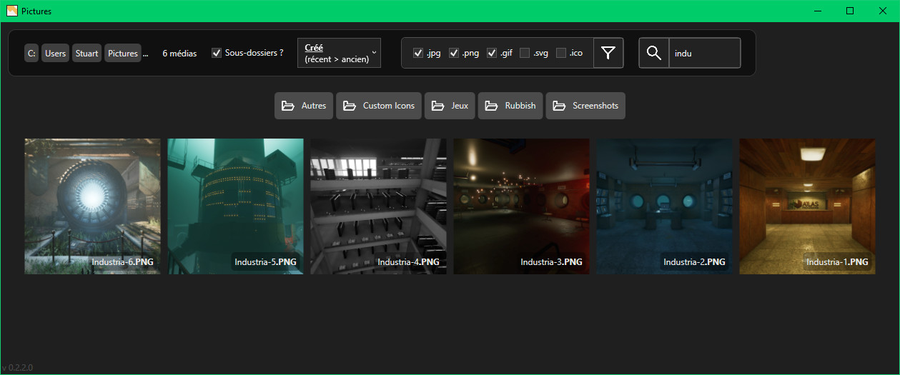Go to Users in the breadcrumb path
Image resolution: width=900 pixels, height=375 pixels.
[55, 53]
